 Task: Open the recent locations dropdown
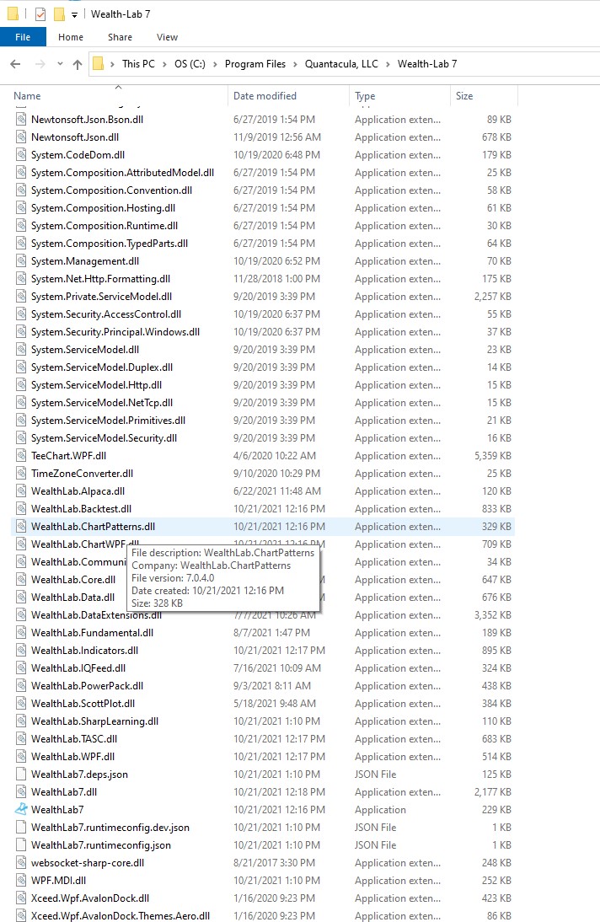[60, 64]
